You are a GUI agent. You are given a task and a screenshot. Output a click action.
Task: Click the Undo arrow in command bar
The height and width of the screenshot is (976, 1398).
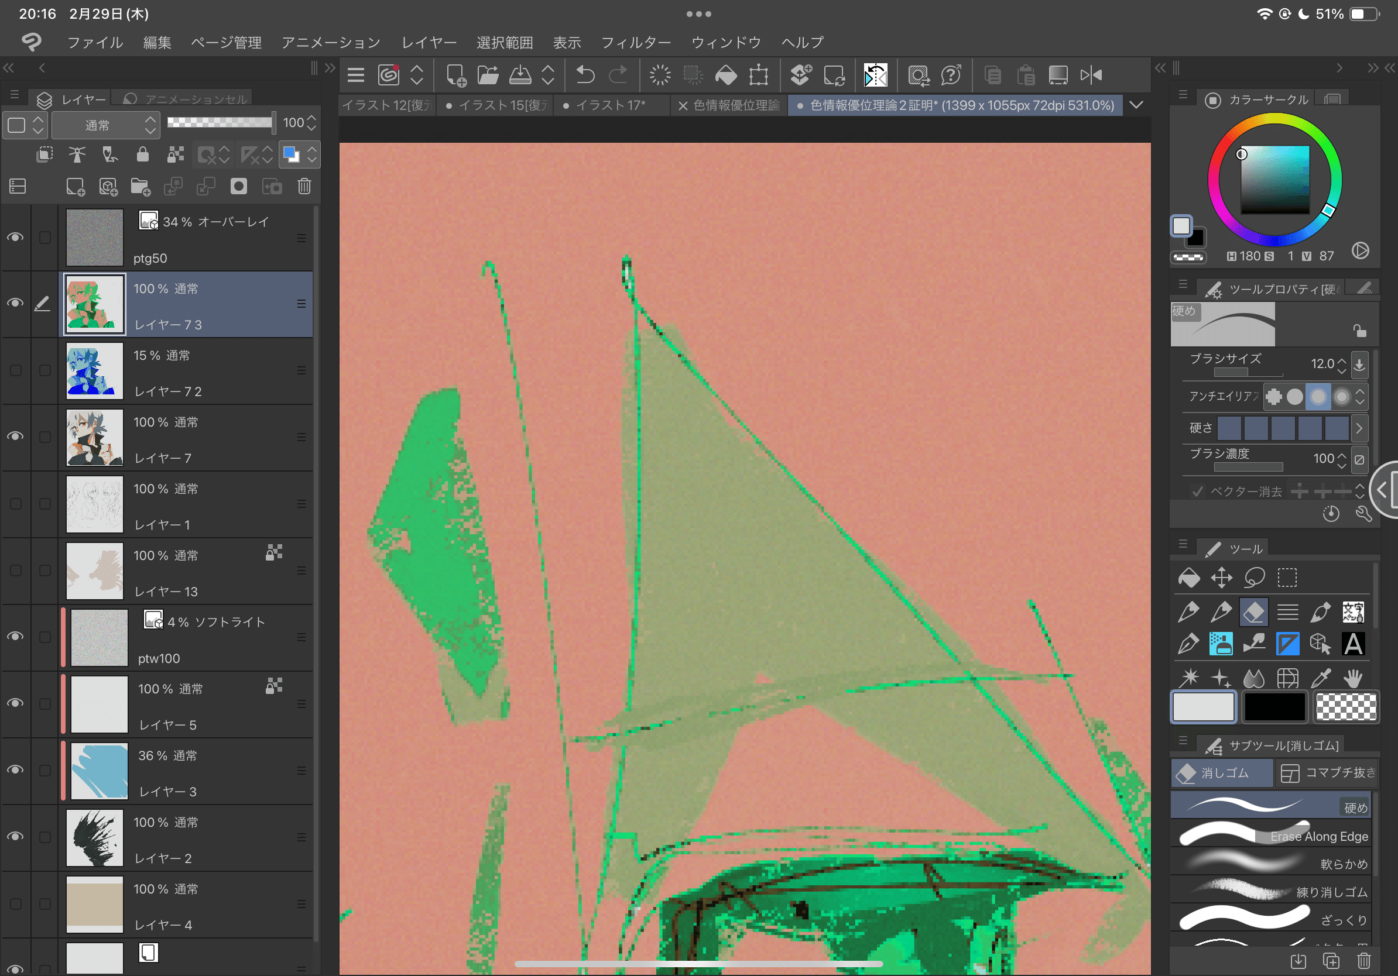585,75
